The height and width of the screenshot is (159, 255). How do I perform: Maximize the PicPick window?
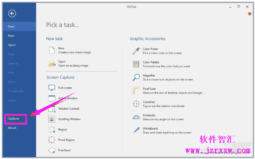click(239, 7)
